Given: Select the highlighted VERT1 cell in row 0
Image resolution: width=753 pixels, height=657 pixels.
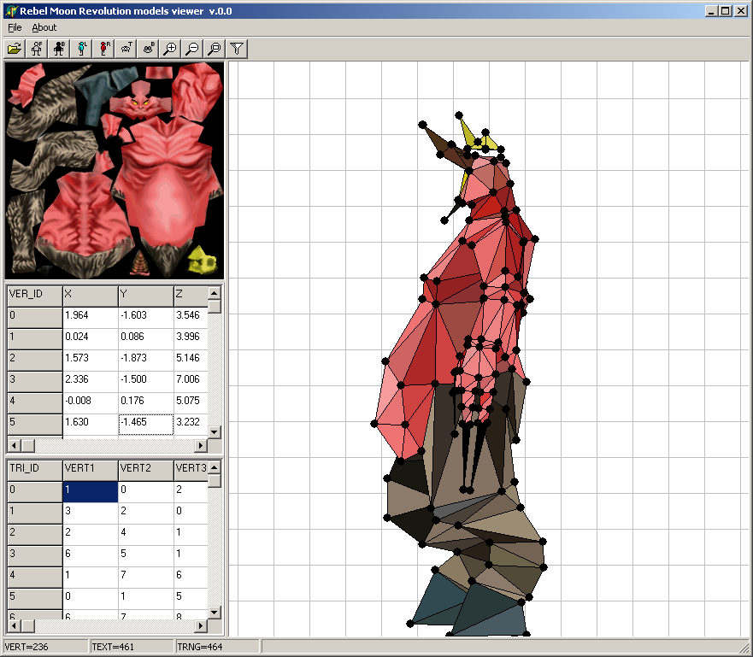Looking at the screenshot, I should 90,490.
